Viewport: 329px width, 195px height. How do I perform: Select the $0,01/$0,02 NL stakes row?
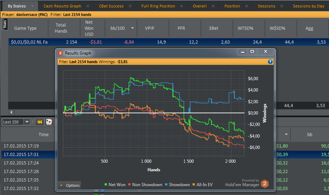[169, 42]
